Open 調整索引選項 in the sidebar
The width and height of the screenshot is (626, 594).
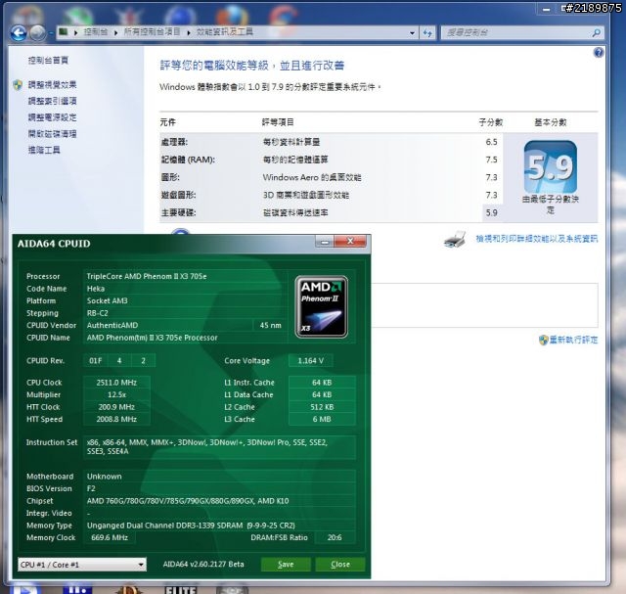tap(52, 101)
